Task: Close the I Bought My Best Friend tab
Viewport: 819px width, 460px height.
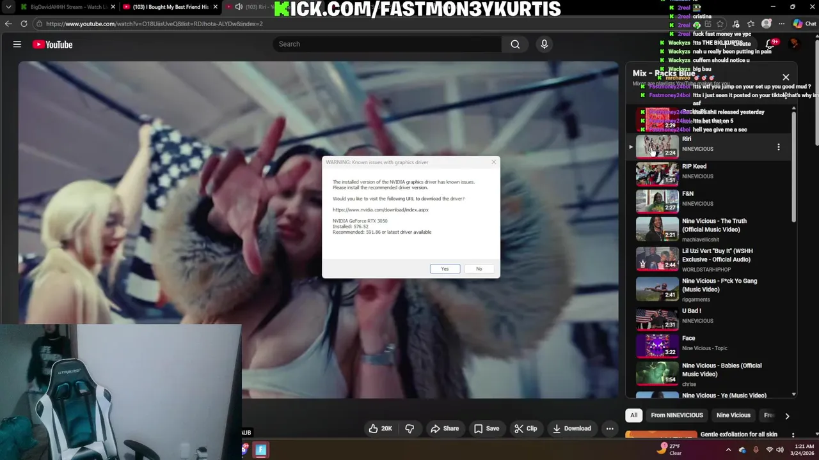Action: click(216, 7)
